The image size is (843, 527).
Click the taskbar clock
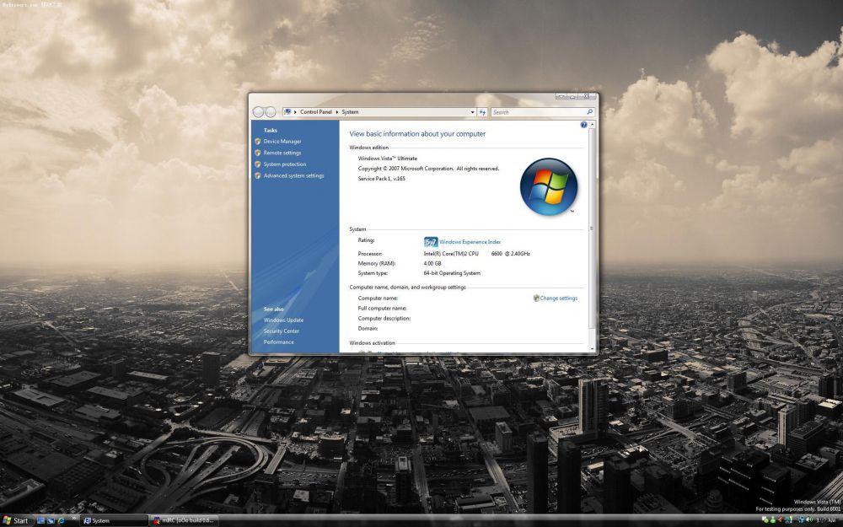[x=828, y=519]
